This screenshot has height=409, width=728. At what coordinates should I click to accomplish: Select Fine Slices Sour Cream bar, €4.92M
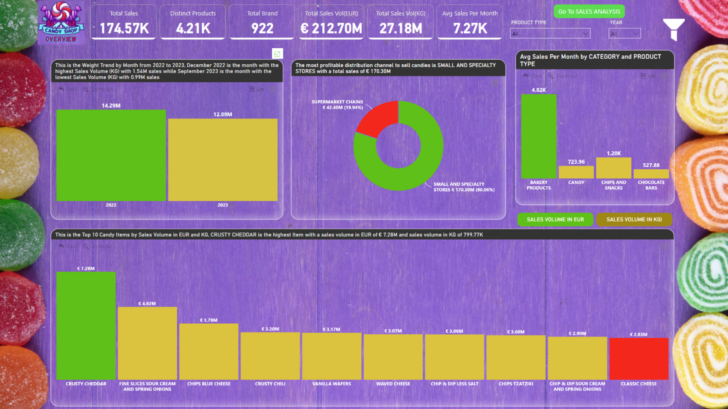147,343
